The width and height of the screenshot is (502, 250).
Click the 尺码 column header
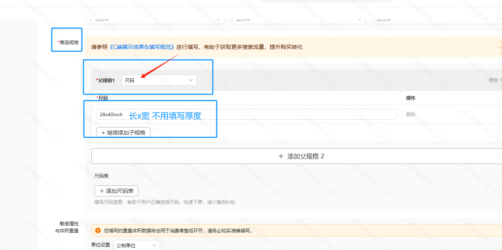pos(103,98)
